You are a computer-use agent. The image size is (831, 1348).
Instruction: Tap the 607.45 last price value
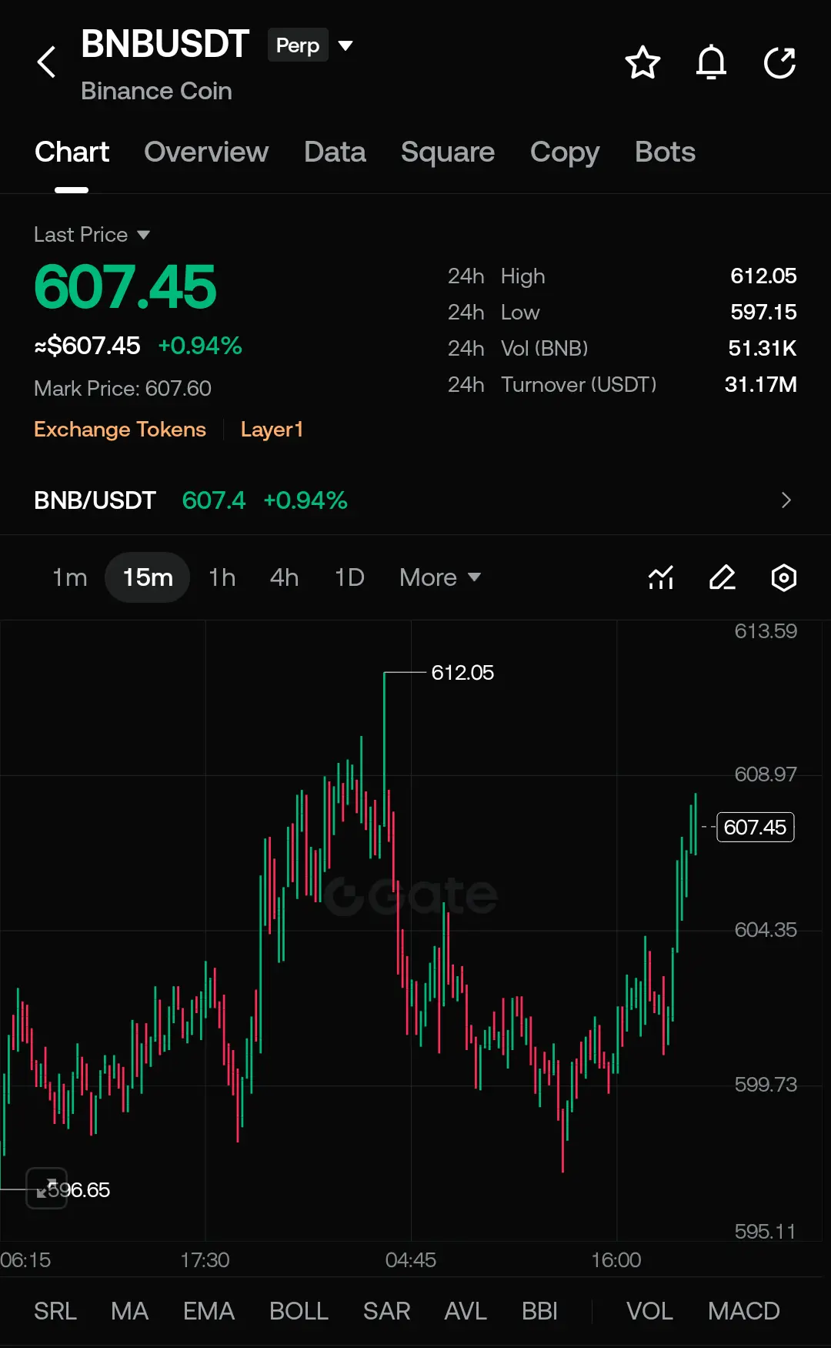pos(125,287)
